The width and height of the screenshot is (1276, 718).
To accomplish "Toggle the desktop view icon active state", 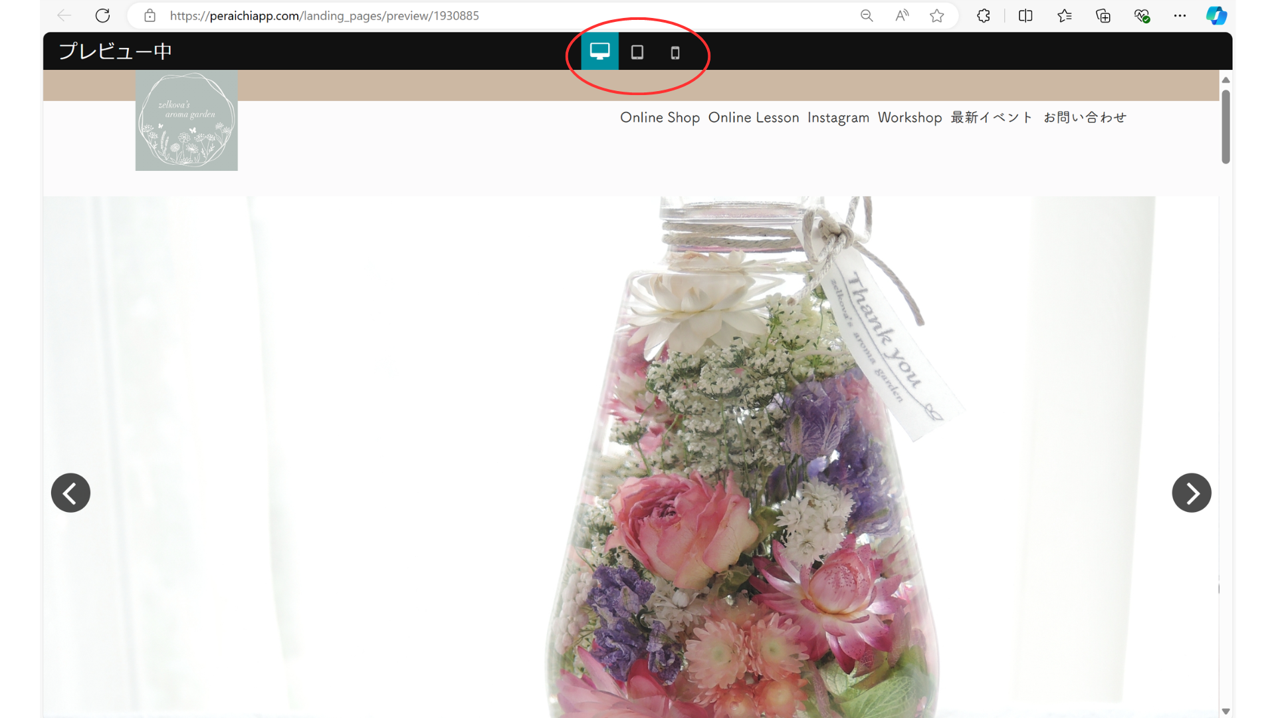I will (x=600, y=51).
